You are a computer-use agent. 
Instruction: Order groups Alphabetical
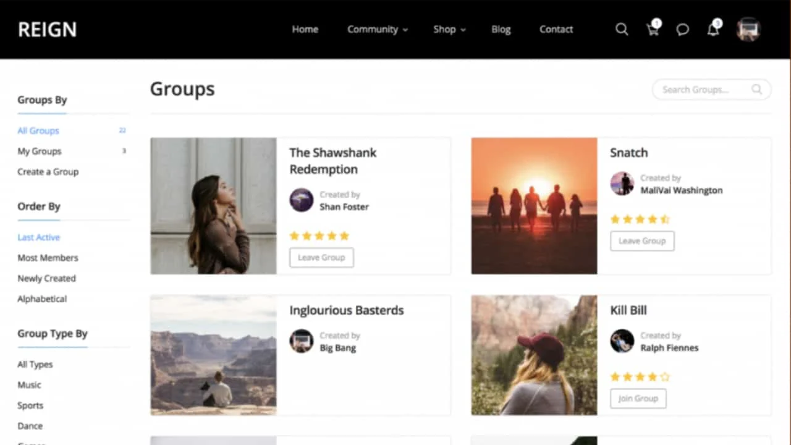[x=42, y=299]
